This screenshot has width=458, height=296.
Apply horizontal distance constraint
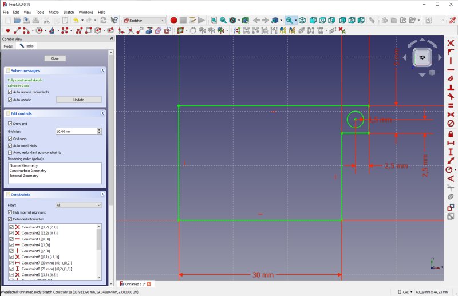(x=451, y=143)
